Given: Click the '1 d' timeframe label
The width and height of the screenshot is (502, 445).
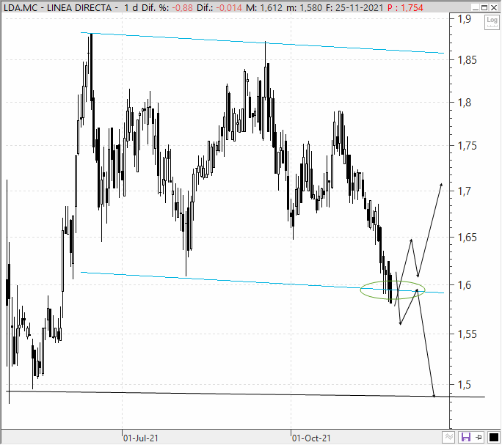Looking at the screenshot, I should click(x=131, y=7).
